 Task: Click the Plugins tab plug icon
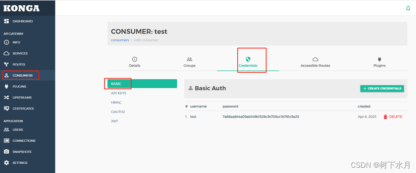[379, 59]
